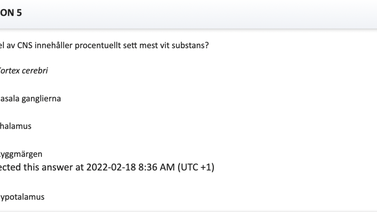Select the Cortex cerebri answer option

click(x=24, y=71)
